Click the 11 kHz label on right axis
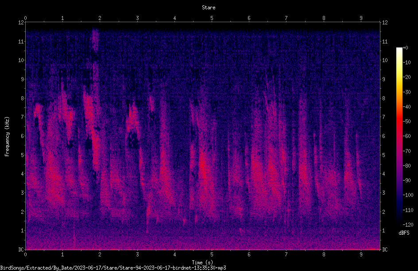The width and height of the screenshot is (418, 271). point(385,41)
